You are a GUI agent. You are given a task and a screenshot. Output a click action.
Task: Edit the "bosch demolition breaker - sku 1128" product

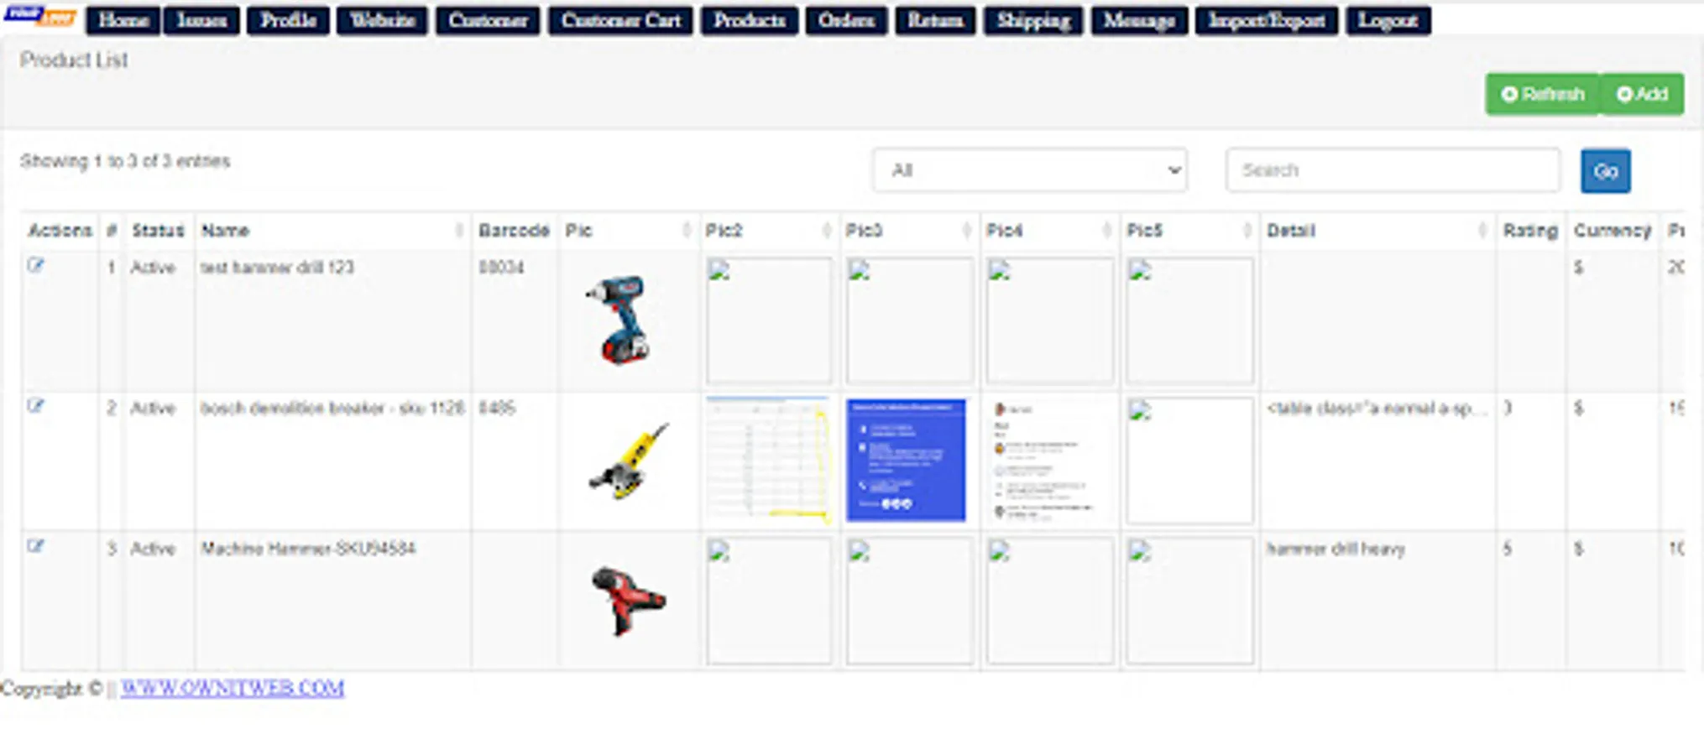(x=35, y=405)
